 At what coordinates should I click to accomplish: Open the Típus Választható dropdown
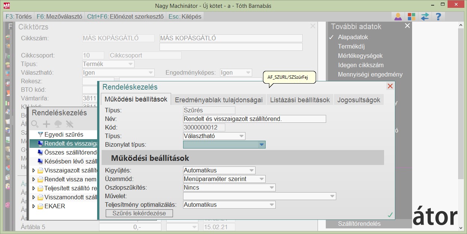tap(242, 136)
